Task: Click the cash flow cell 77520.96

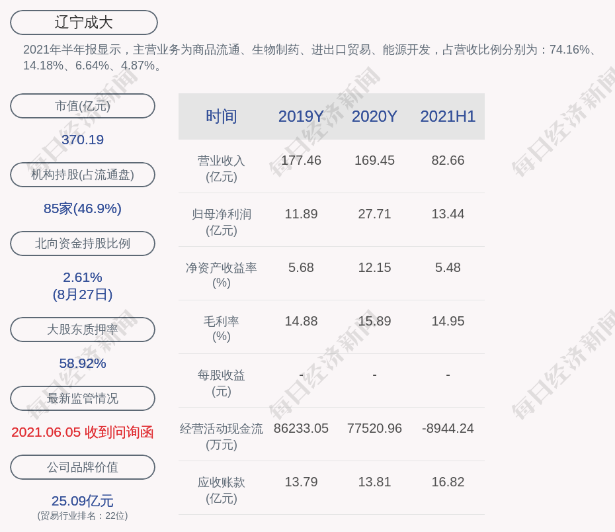Action: 374,428
